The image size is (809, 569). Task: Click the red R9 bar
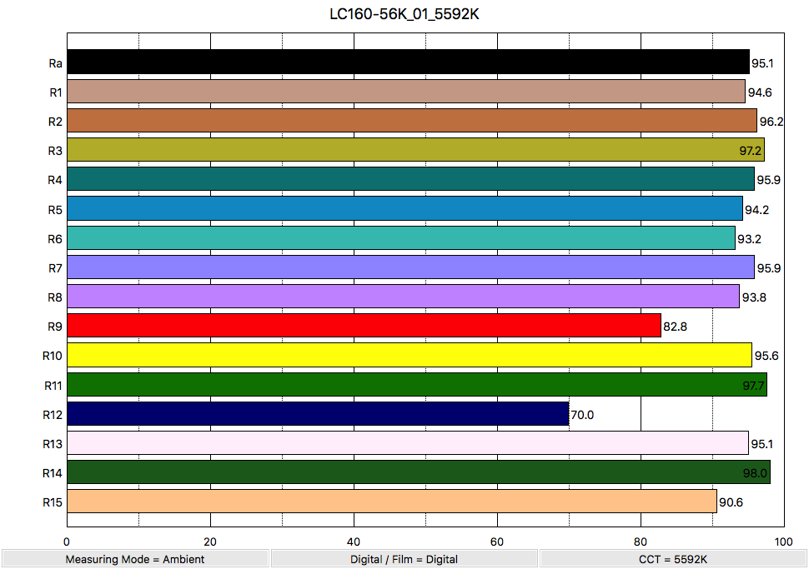coord(364,326)
